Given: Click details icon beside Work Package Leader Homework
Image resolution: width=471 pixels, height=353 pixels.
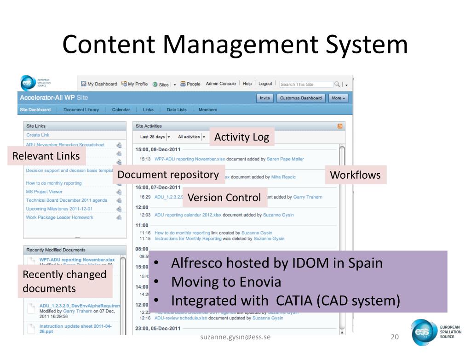Looking at the screenshot, I should tap(119, 217).
